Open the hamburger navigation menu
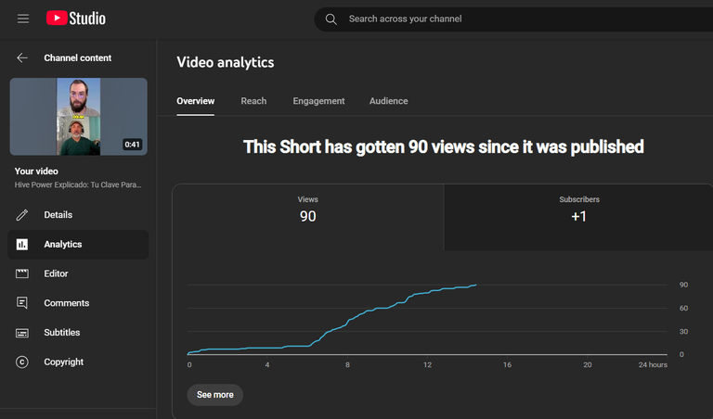 coord(22,19)
